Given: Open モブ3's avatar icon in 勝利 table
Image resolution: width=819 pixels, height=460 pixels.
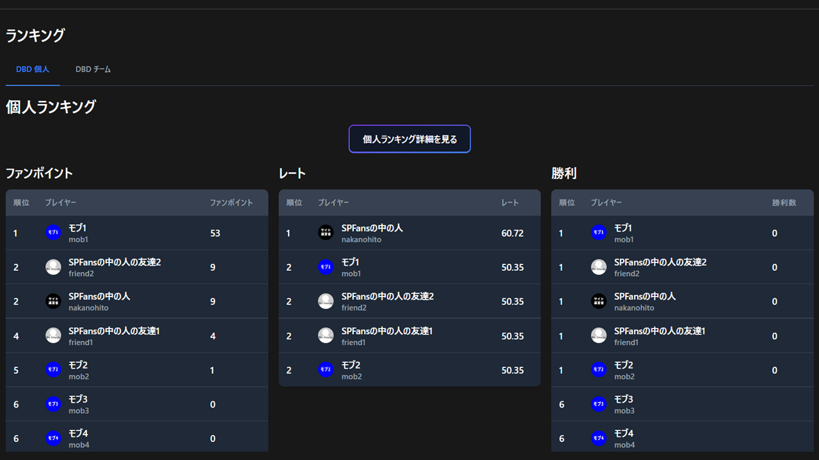Looking at the screenshot, I should coord(598,403).
